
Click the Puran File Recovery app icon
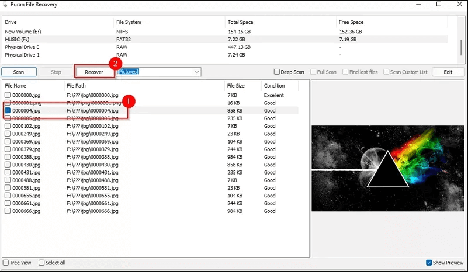point(5,5)
